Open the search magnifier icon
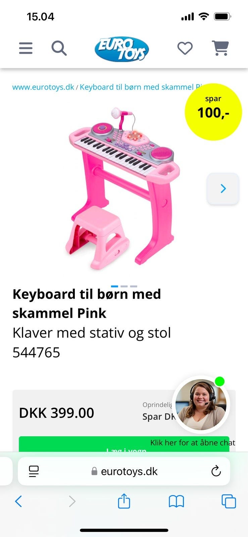Screen dimensions: 248x537 pyautogui.click(x=59, y=48)
